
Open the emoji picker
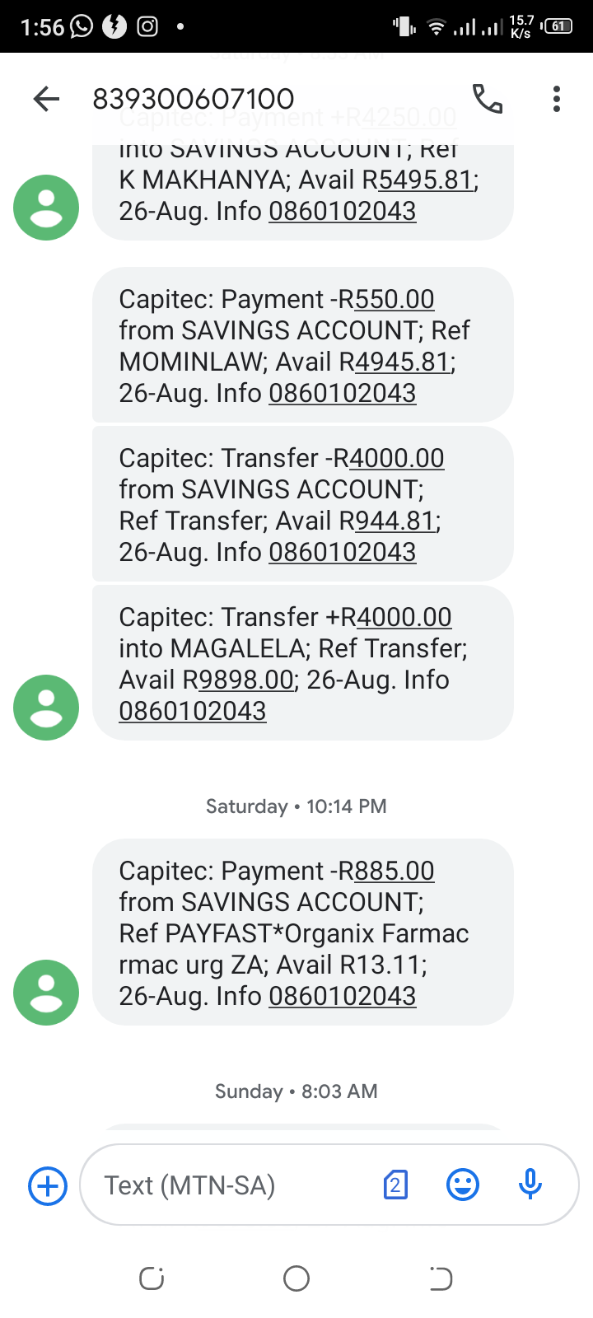(x=463, y=1185)
